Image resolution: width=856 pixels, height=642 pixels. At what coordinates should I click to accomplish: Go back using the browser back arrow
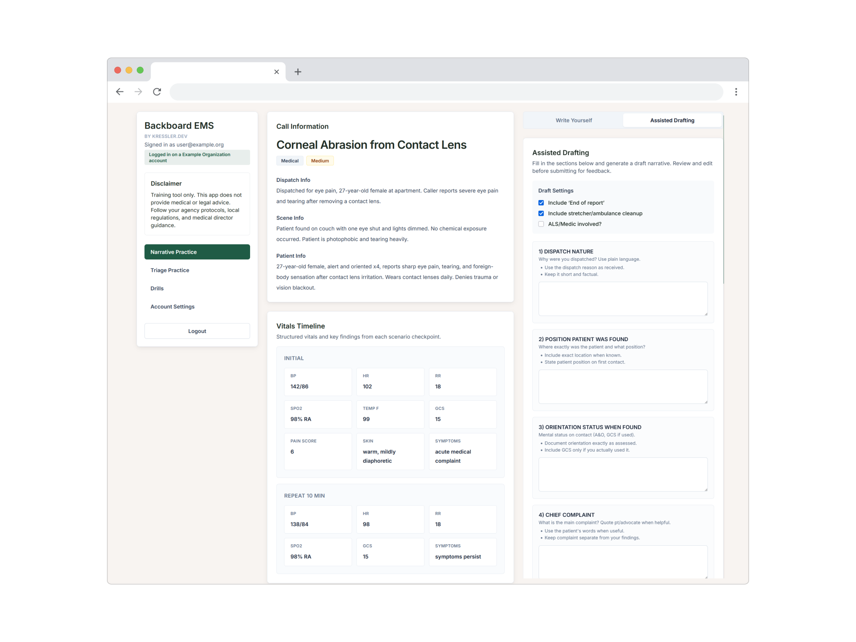(x=119, y=92)
